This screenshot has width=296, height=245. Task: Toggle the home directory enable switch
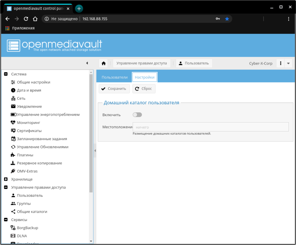click(137, 115)
